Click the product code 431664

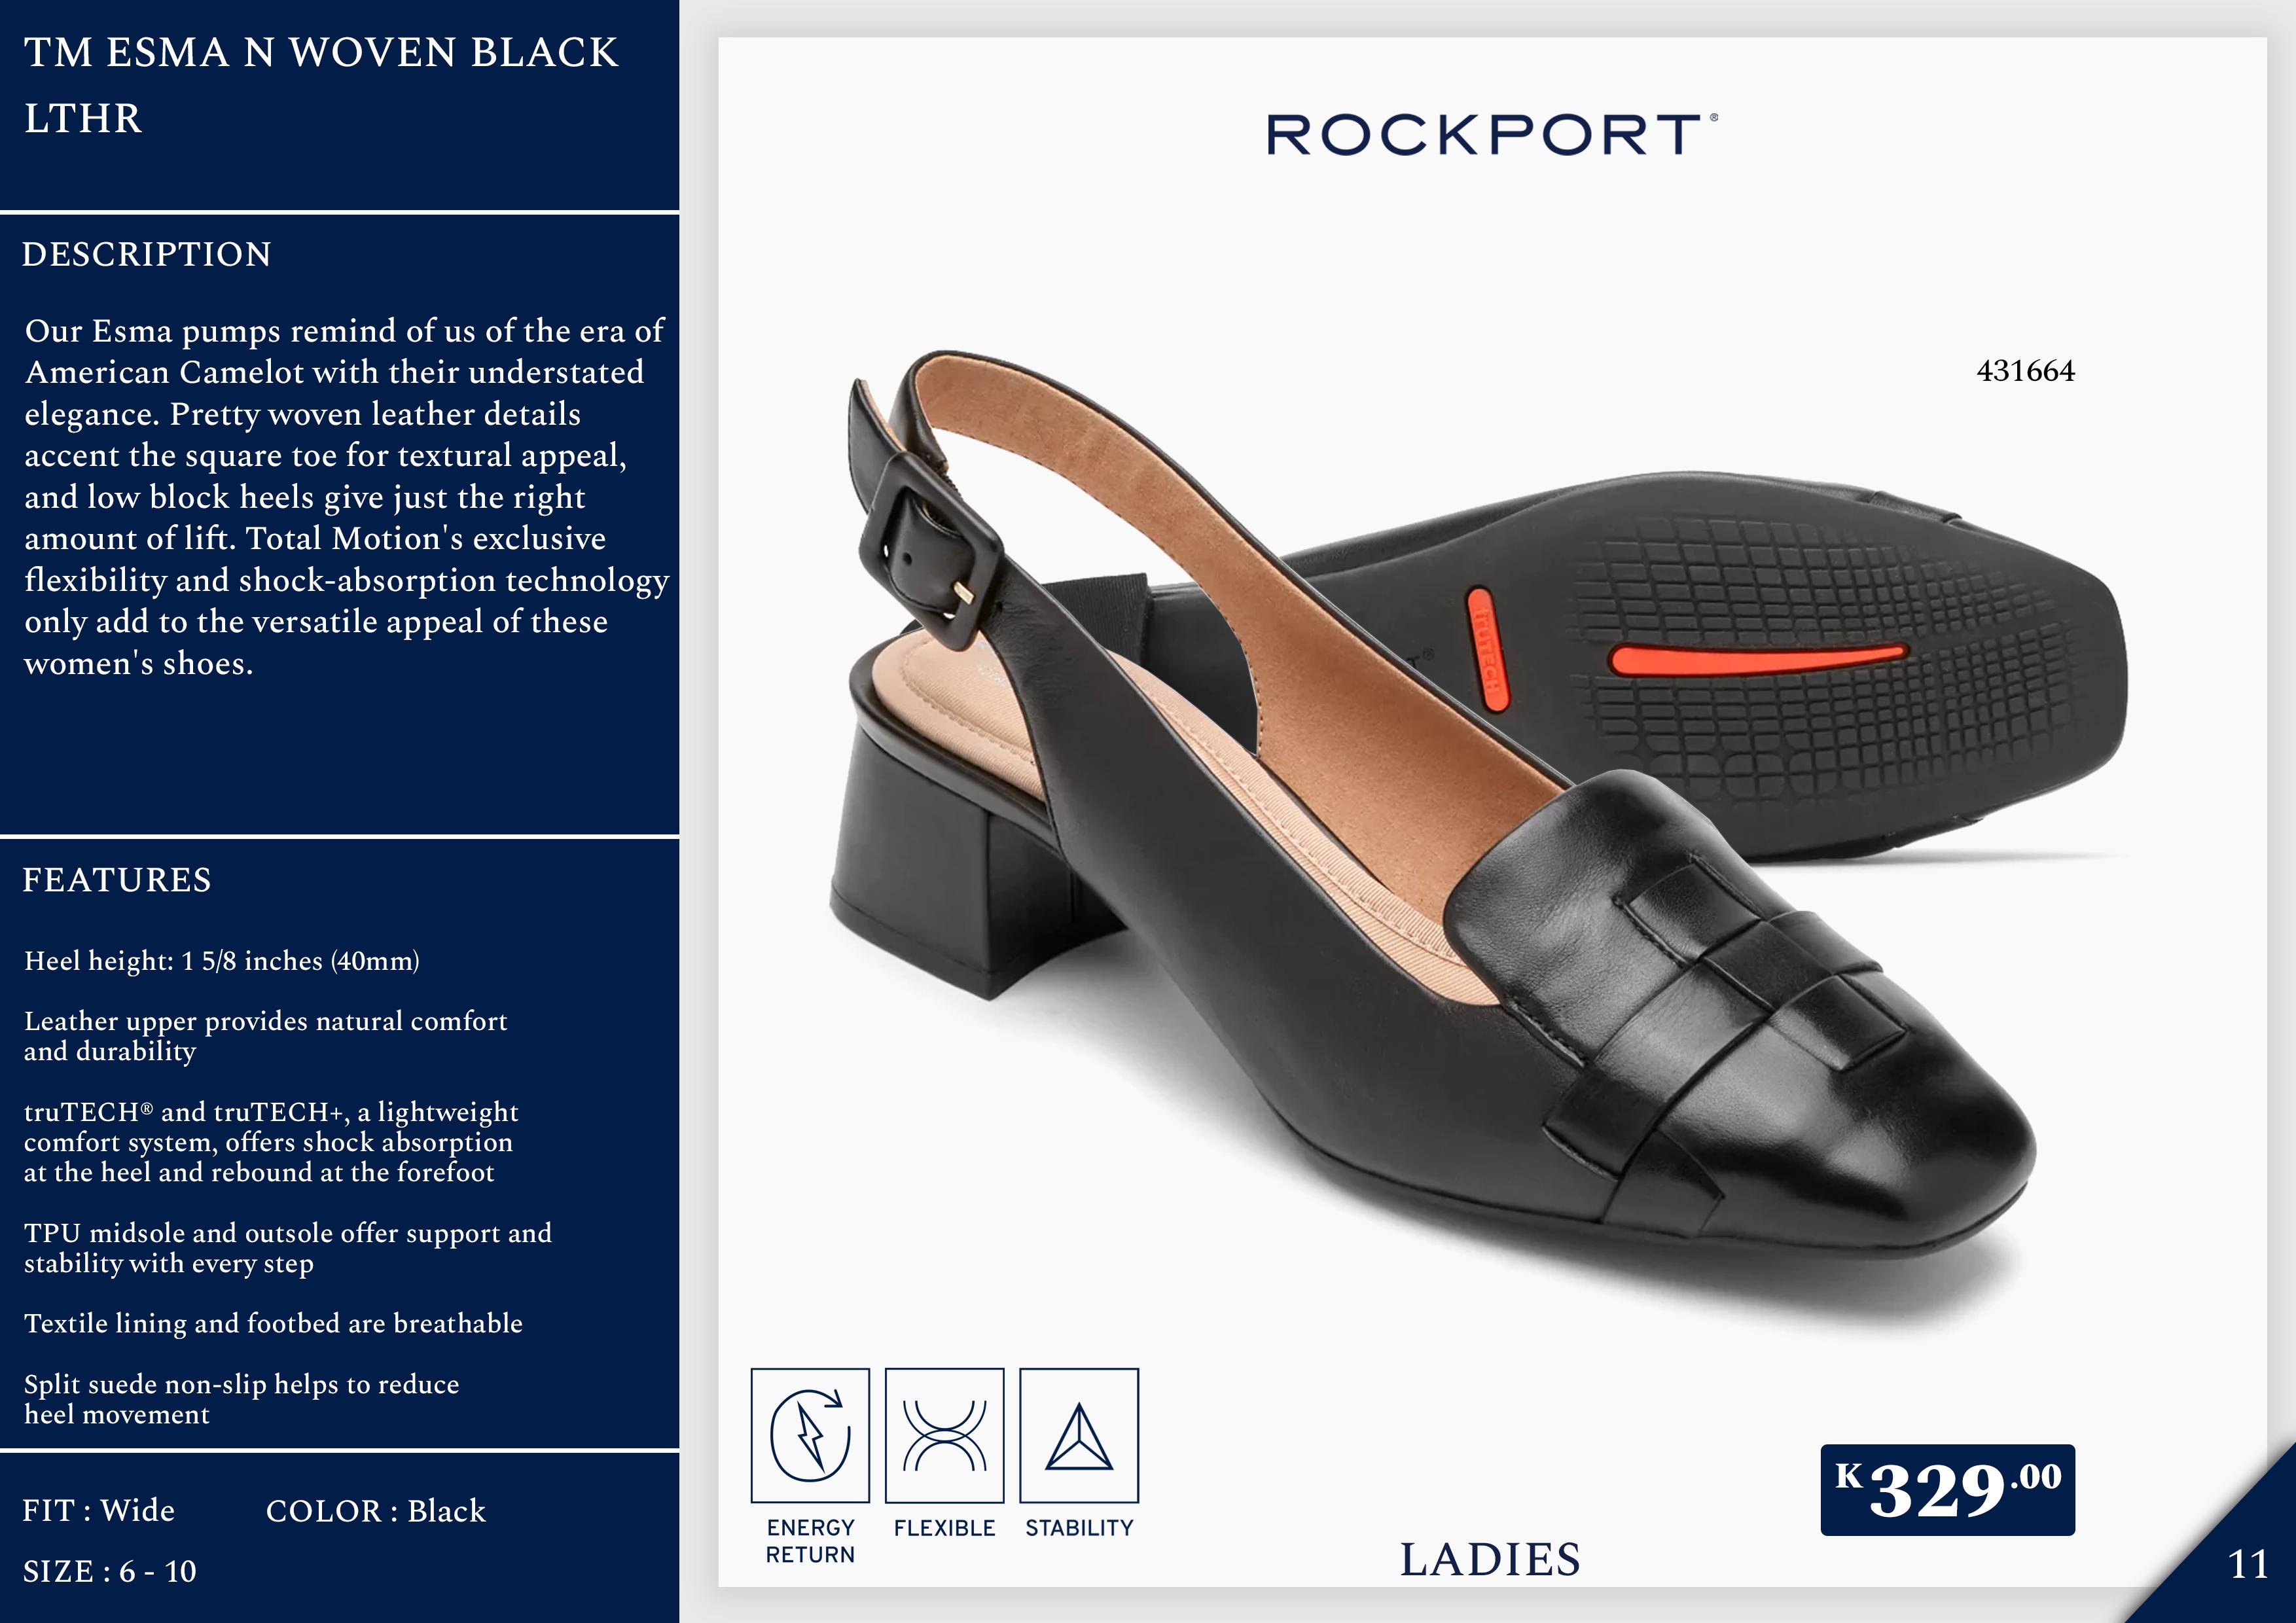(2025, 371)
